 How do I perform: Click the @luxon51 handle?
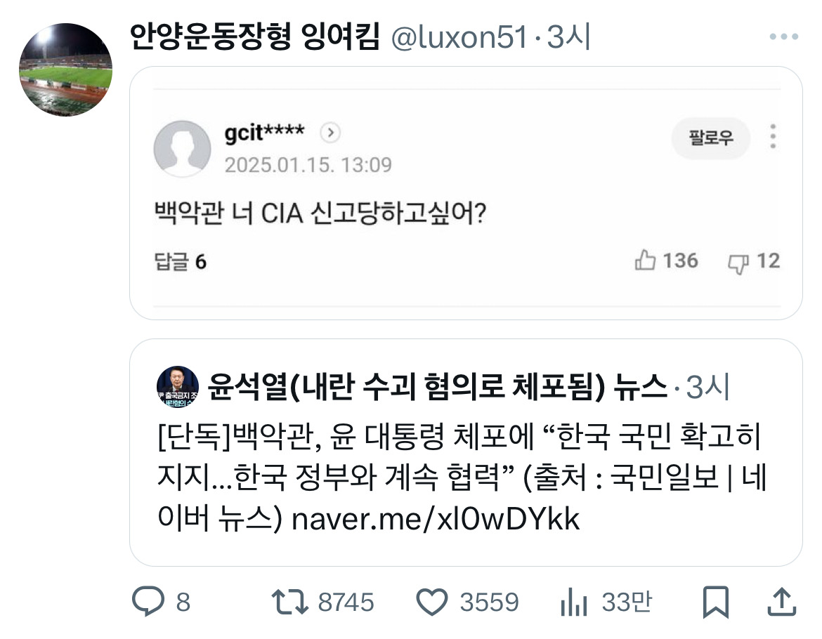(458, 38)
